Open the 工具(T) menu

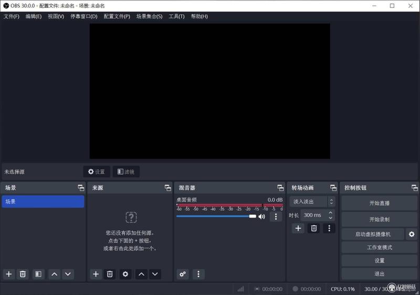pyautogui.click(x=176, y=17)
